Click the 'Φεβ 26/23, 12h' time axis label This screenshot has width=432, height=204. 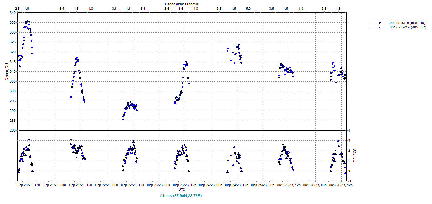[341, 185]
